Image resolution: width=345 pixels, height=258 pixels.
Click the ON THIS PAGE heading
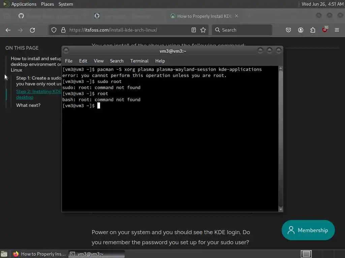tap(22, 48)
